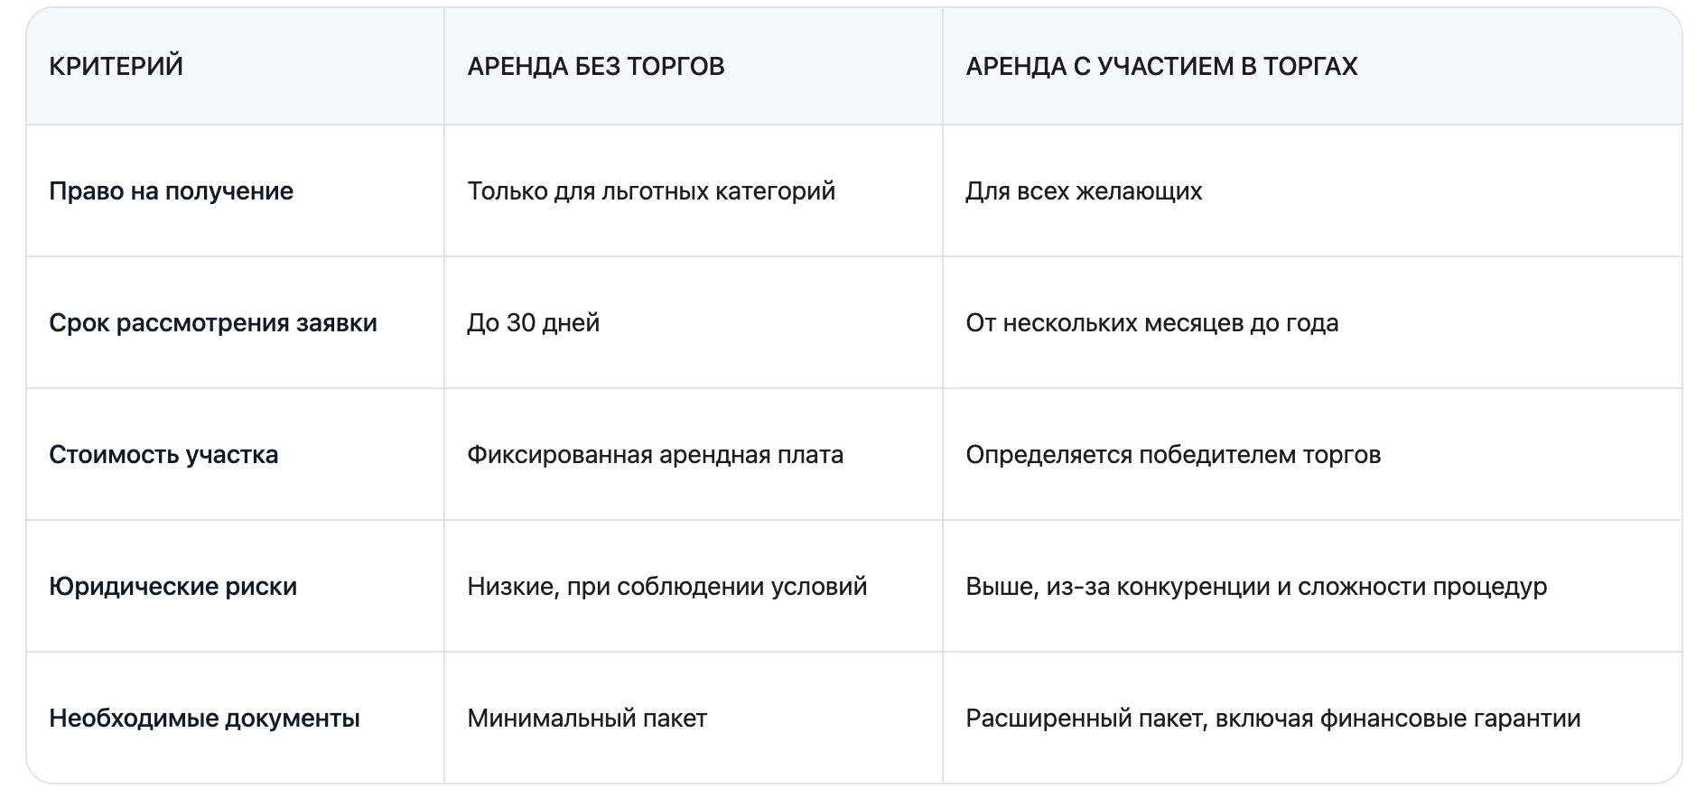Select the Право на получение row label
The height and width of the screenshot is (798, 1705).
(x=171, y=191)
